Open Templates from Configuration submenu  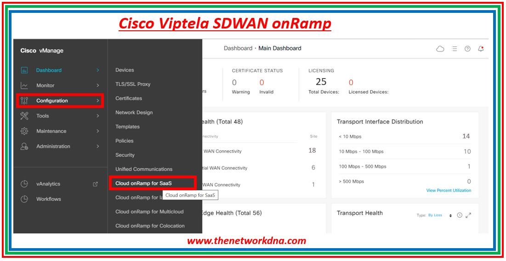127,126
